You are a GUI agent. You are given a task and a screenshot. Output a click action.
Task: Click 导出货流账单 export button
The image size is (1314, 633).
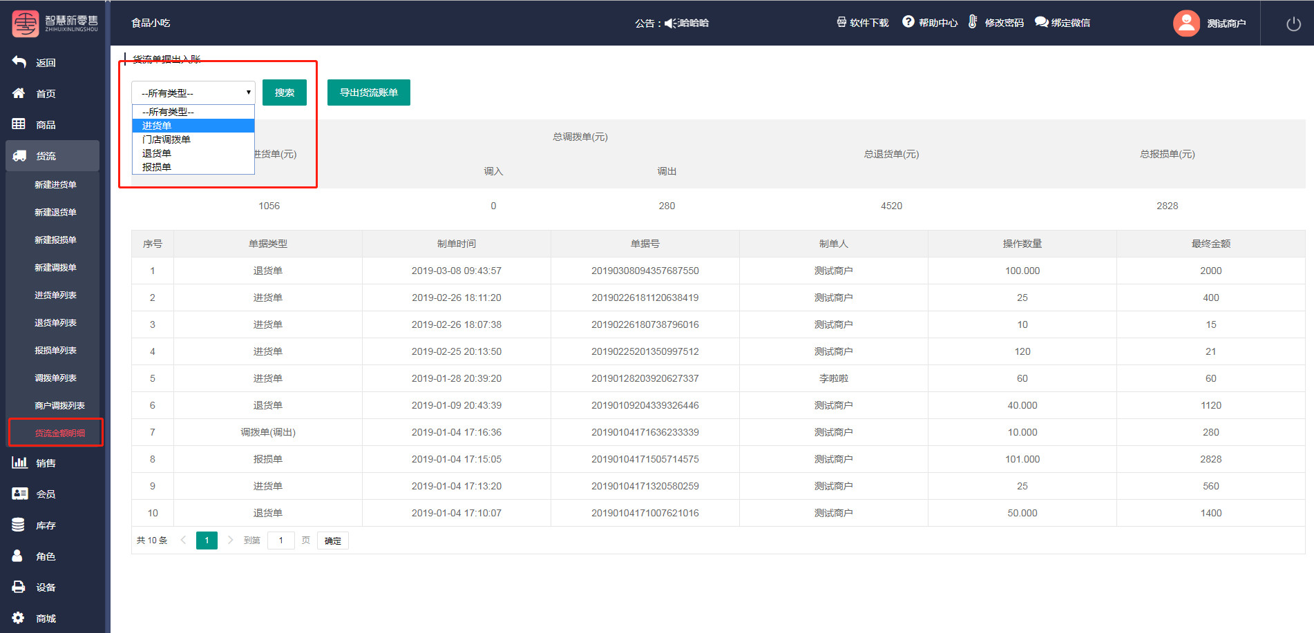pyautogui.click(x=369, y=92)
